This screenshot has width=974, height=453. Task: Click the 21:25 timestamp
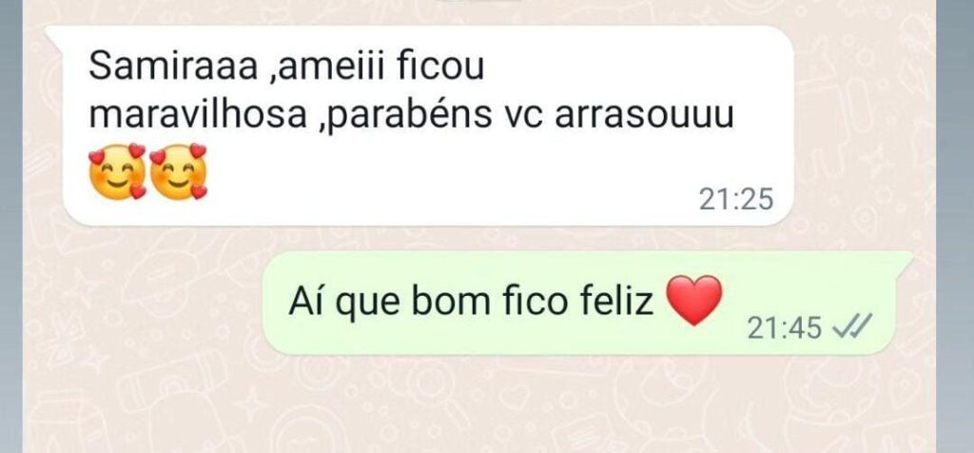click(x=737, y=200)
